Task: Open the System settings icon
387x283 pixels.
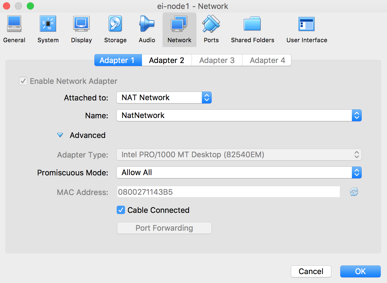Action: pyautogui.click(x=48, y=24)
